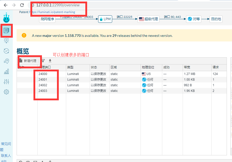Click the 常见问题 FAQ link
The image size is (232, 162).
5,147
